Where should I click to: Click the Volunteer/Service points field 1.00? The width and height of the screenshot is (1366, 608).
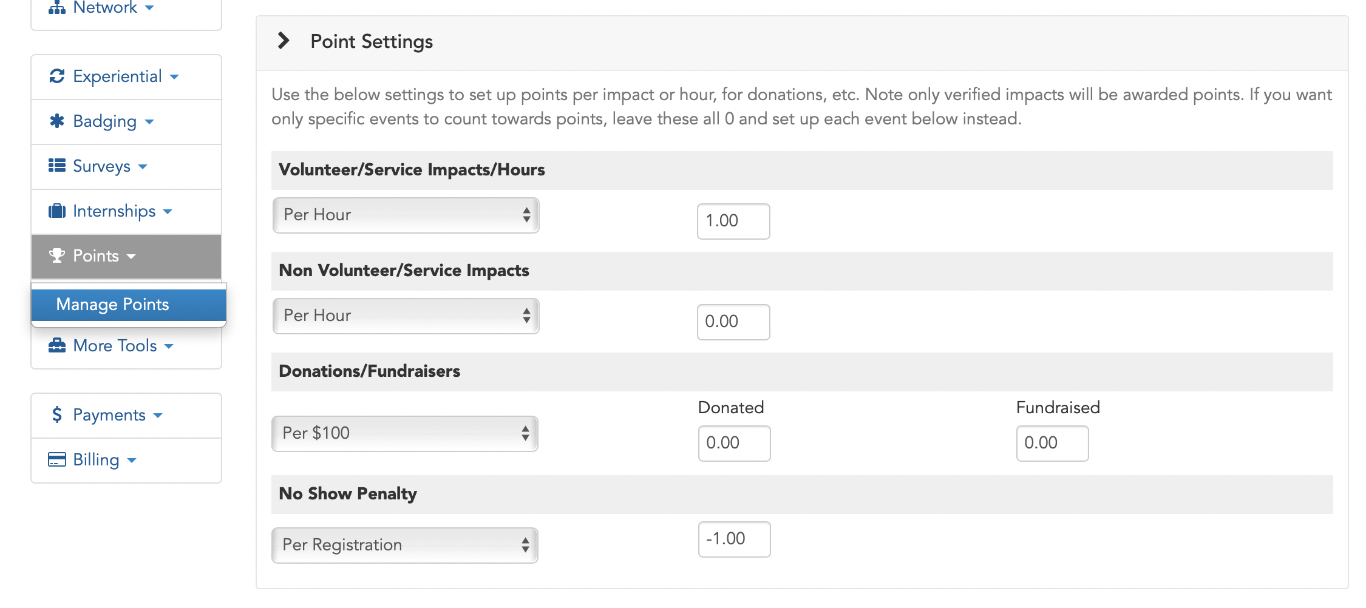tap(733, 221)
